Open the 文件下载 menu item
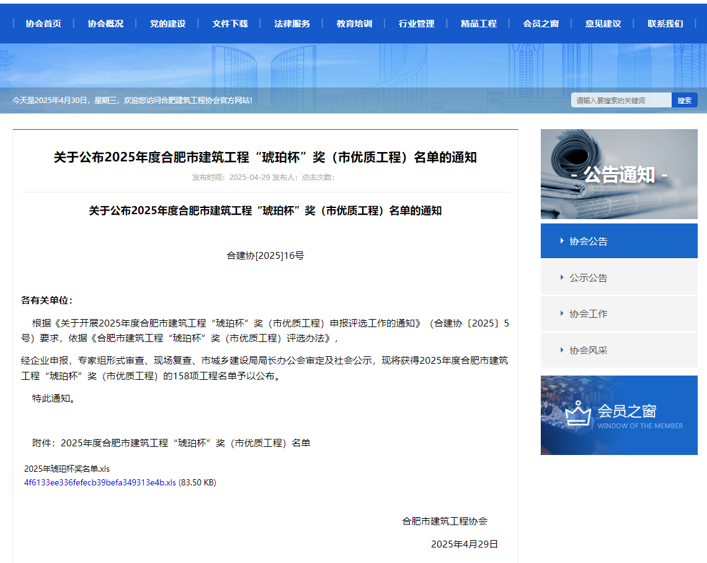 coord(230,24)
